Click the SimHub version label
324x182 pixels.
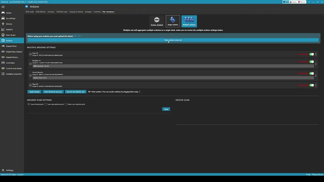(6, 175)
